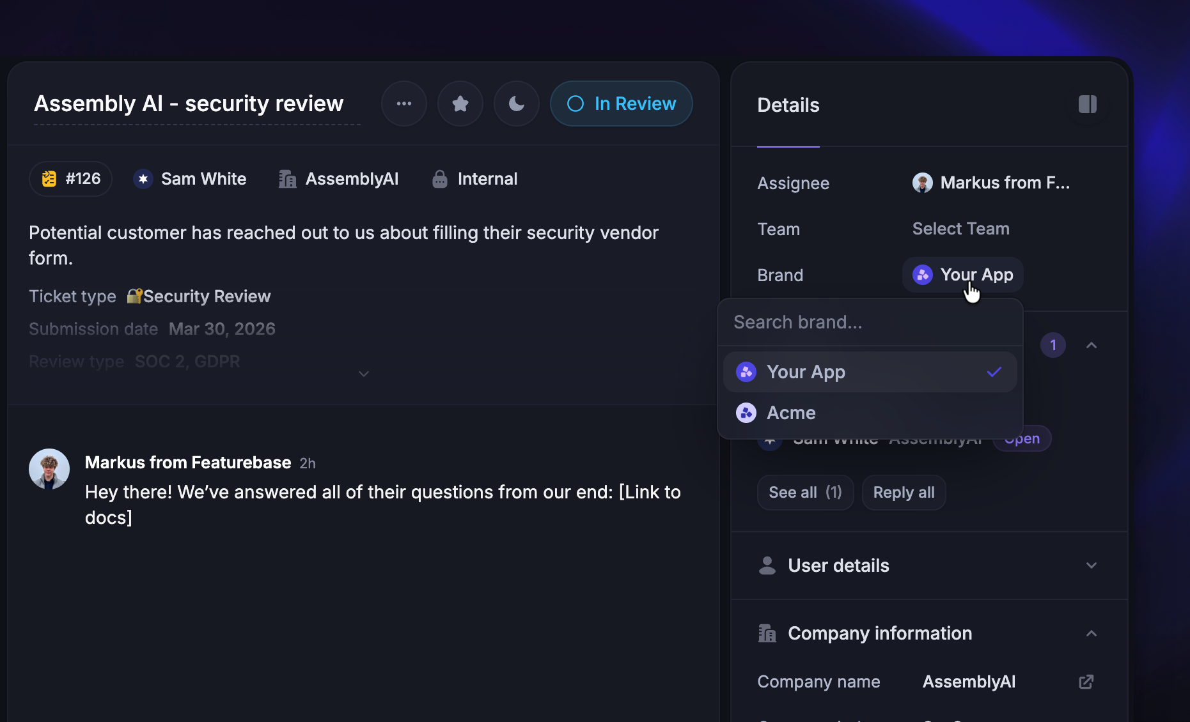
Task: Click the Sam White requester name
Action: pyautogui.click(x=204, y=179)
